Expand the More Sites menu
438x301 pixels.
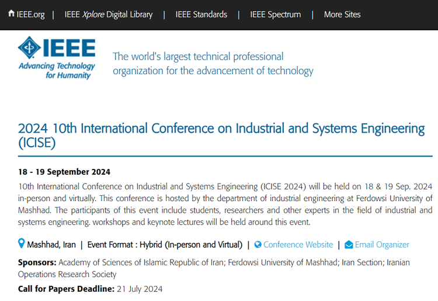342,15
